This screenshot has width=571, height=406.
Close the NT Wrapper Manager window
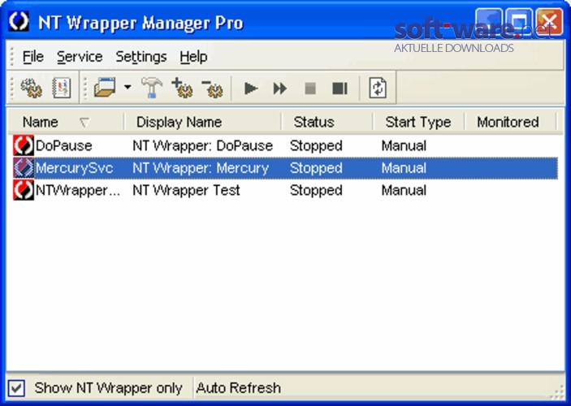pyautogui.click(x=549, y=22)
